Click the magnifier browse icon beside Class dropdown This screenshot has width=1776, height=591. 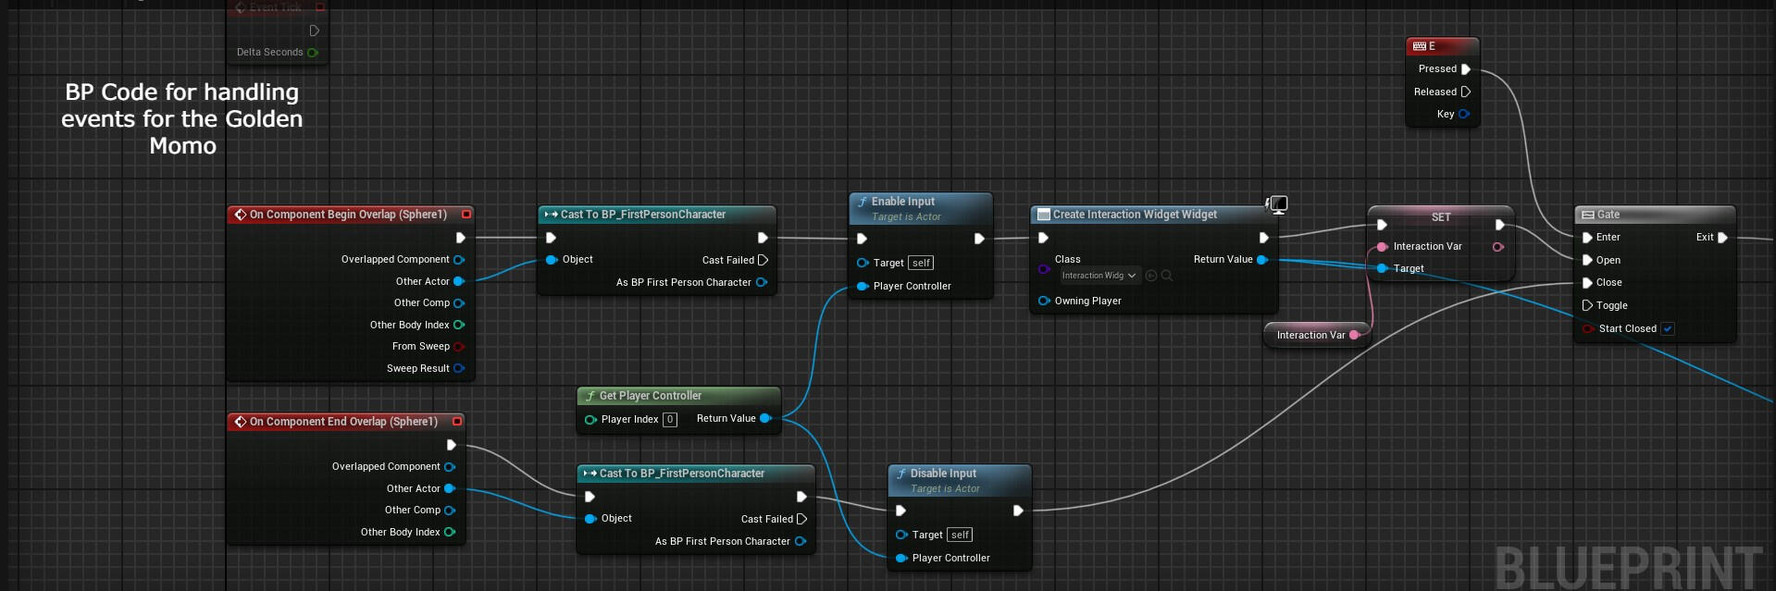(1167, 276)
